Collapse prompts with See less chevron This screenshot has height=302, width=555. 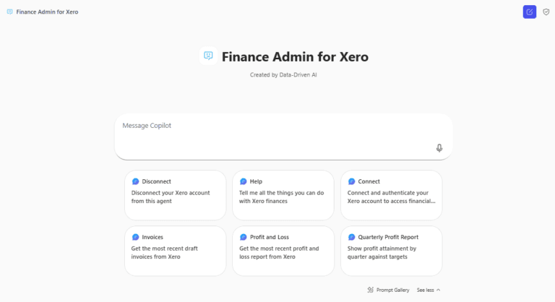tap(438, 290)
